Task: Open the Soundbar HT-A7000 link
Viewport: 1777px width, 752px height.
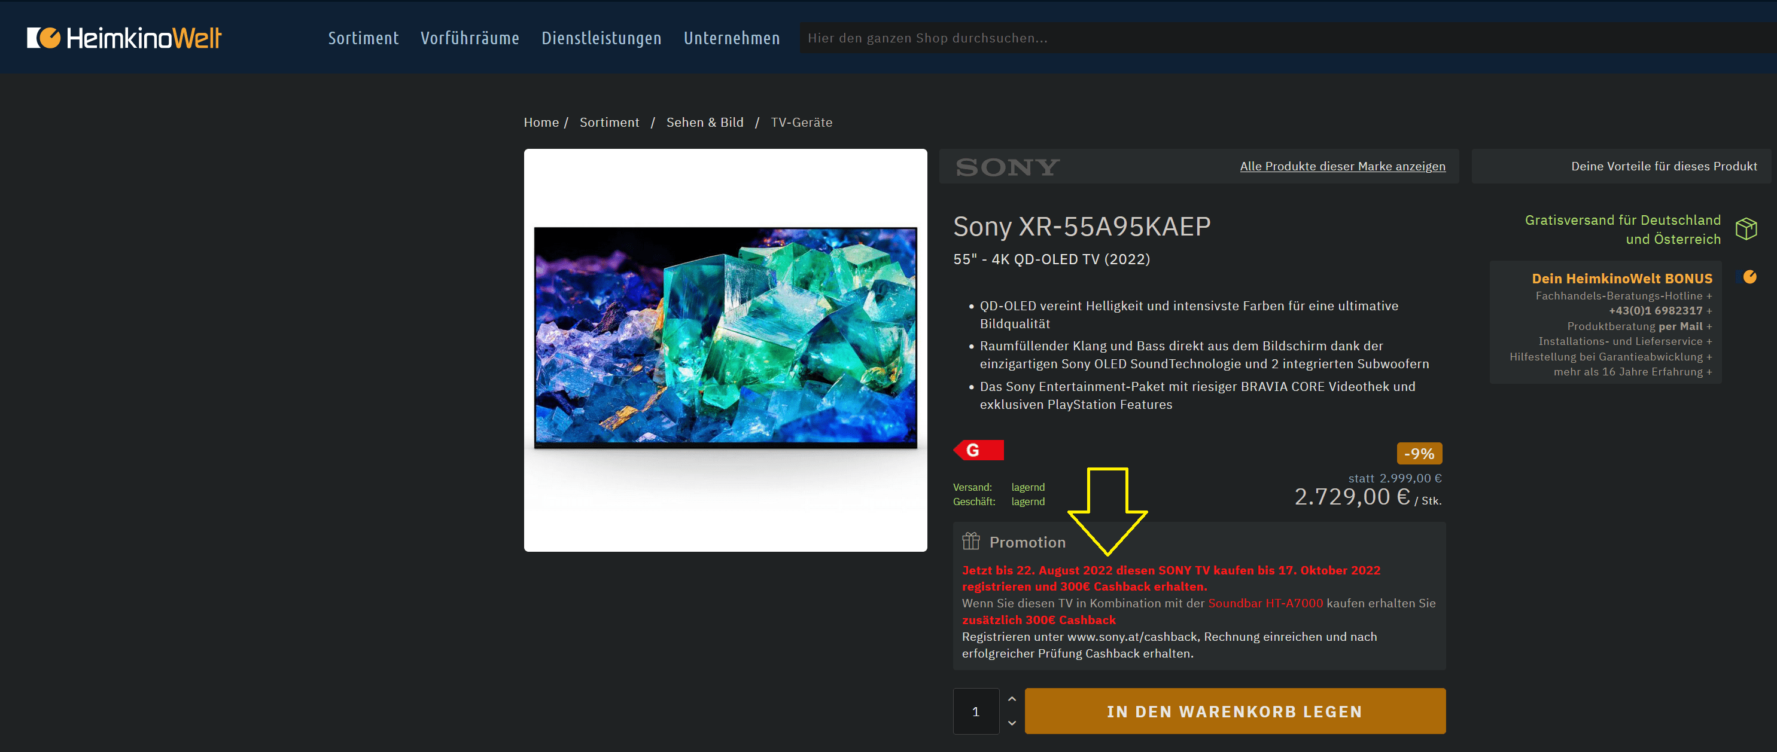Action: [x=1265, y=603]
